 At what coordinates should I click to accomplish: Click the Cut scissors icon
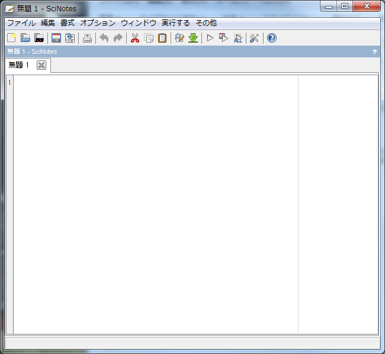pyautogui.click(x=135, y=38)
